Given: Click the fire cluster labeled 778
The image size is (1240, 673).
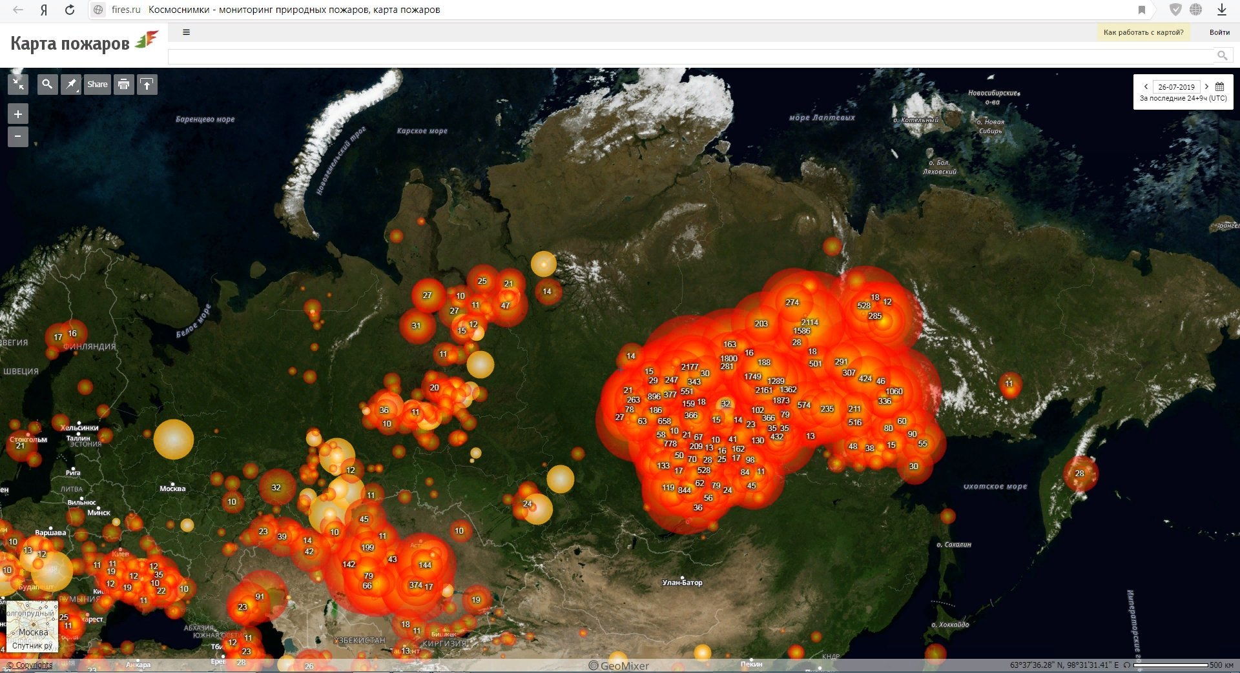Looking at the screenshot, I should click(670, 443).
